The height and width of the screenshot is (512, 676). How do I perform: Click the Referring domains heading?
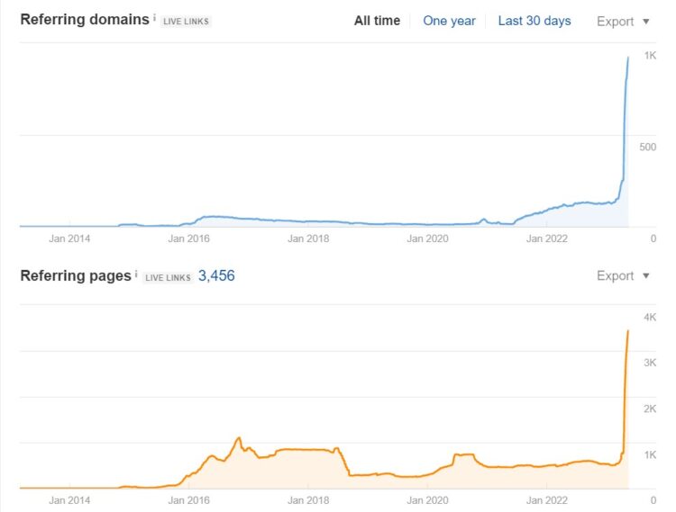[x=85, y=20]
